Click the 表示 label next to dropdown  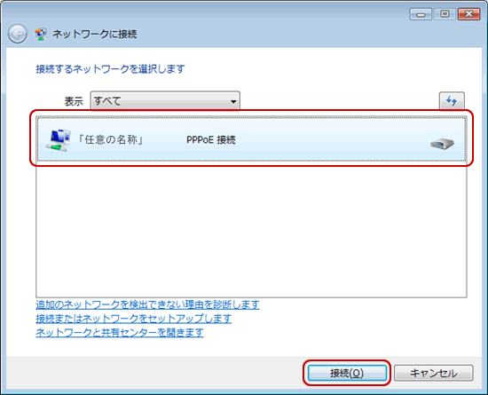click(74, 101)
